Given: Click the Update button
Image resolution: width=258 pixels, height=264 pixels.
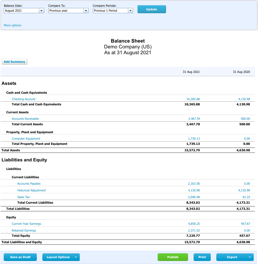Looking at the screenshot, I should 152,9.
